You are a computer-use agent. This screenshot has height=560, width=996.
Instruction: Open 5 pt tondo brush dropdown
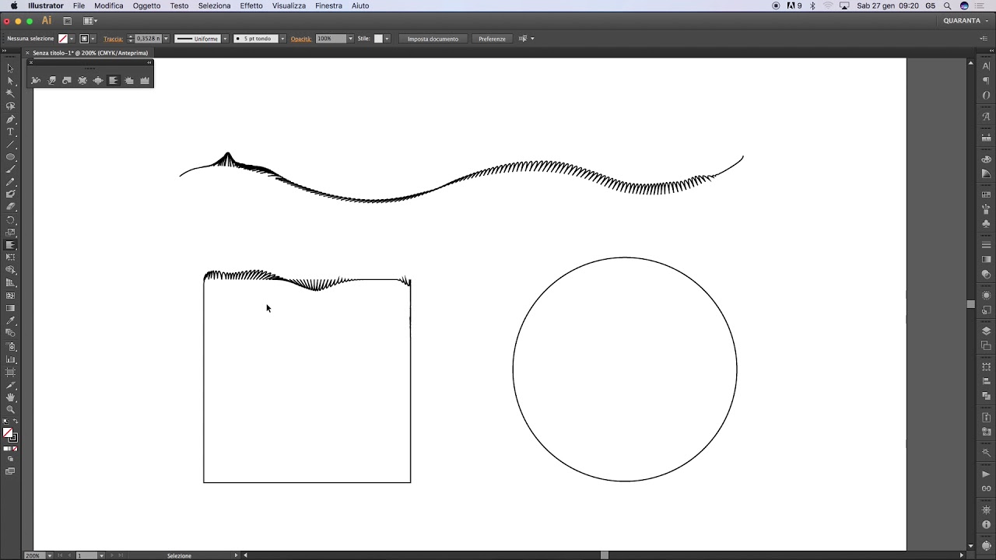pyautogui.click(x=282, y=38)
